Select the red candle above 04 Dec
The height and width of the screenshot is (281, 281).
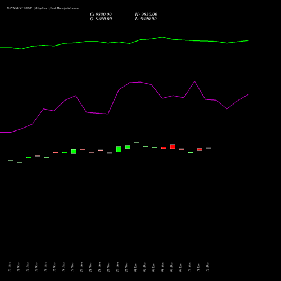[164, 148]
